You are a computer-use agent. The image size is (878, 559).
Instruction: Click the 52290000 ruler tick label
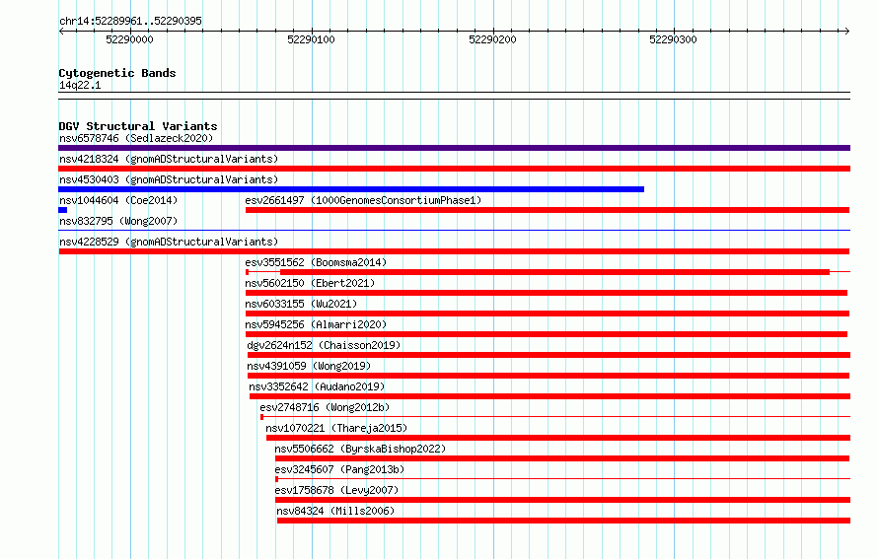[129, 39]
